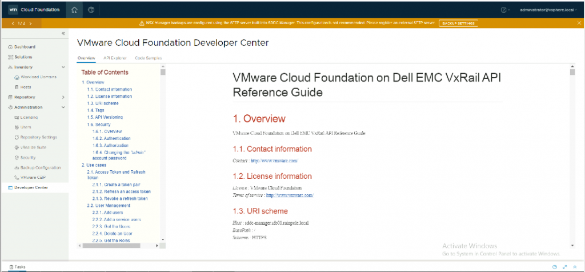Dismiss the orange warning banner
The width and height of the screenshot is (585, 272).
pyautogui.click(x=578, y=23)
